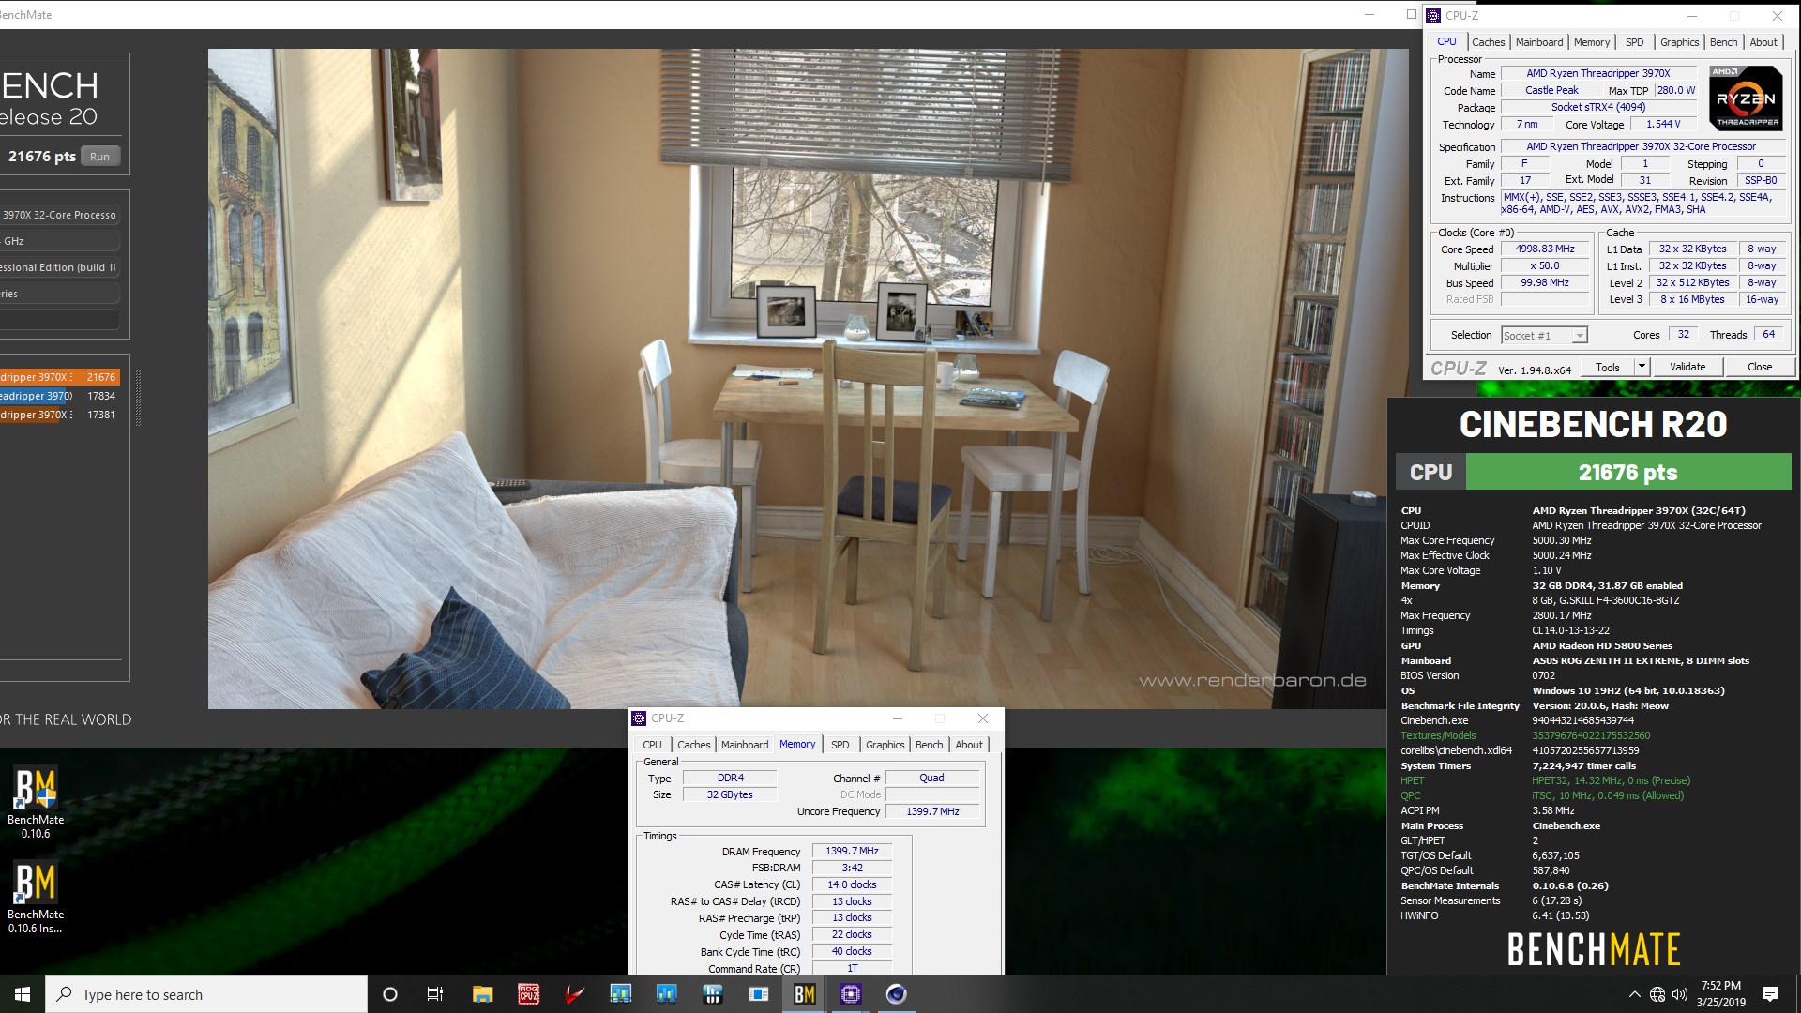
Task: Click the Validate button in CPU-Z
Action: pos(1687,367)
